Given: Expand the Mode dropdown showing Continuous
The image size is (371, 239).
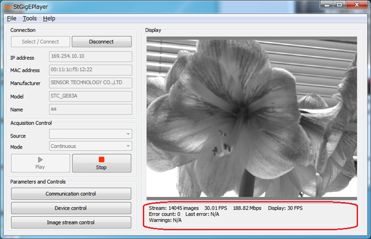Looking at the screenshot, I should tap(90, 146).
